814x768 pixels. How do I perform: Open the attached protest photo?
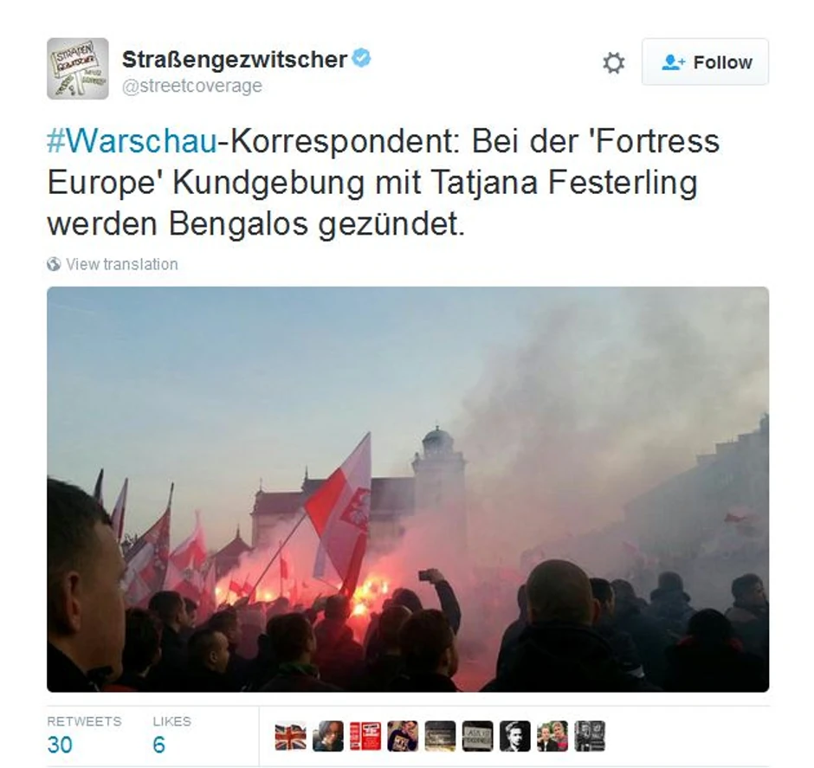point(408,489)
